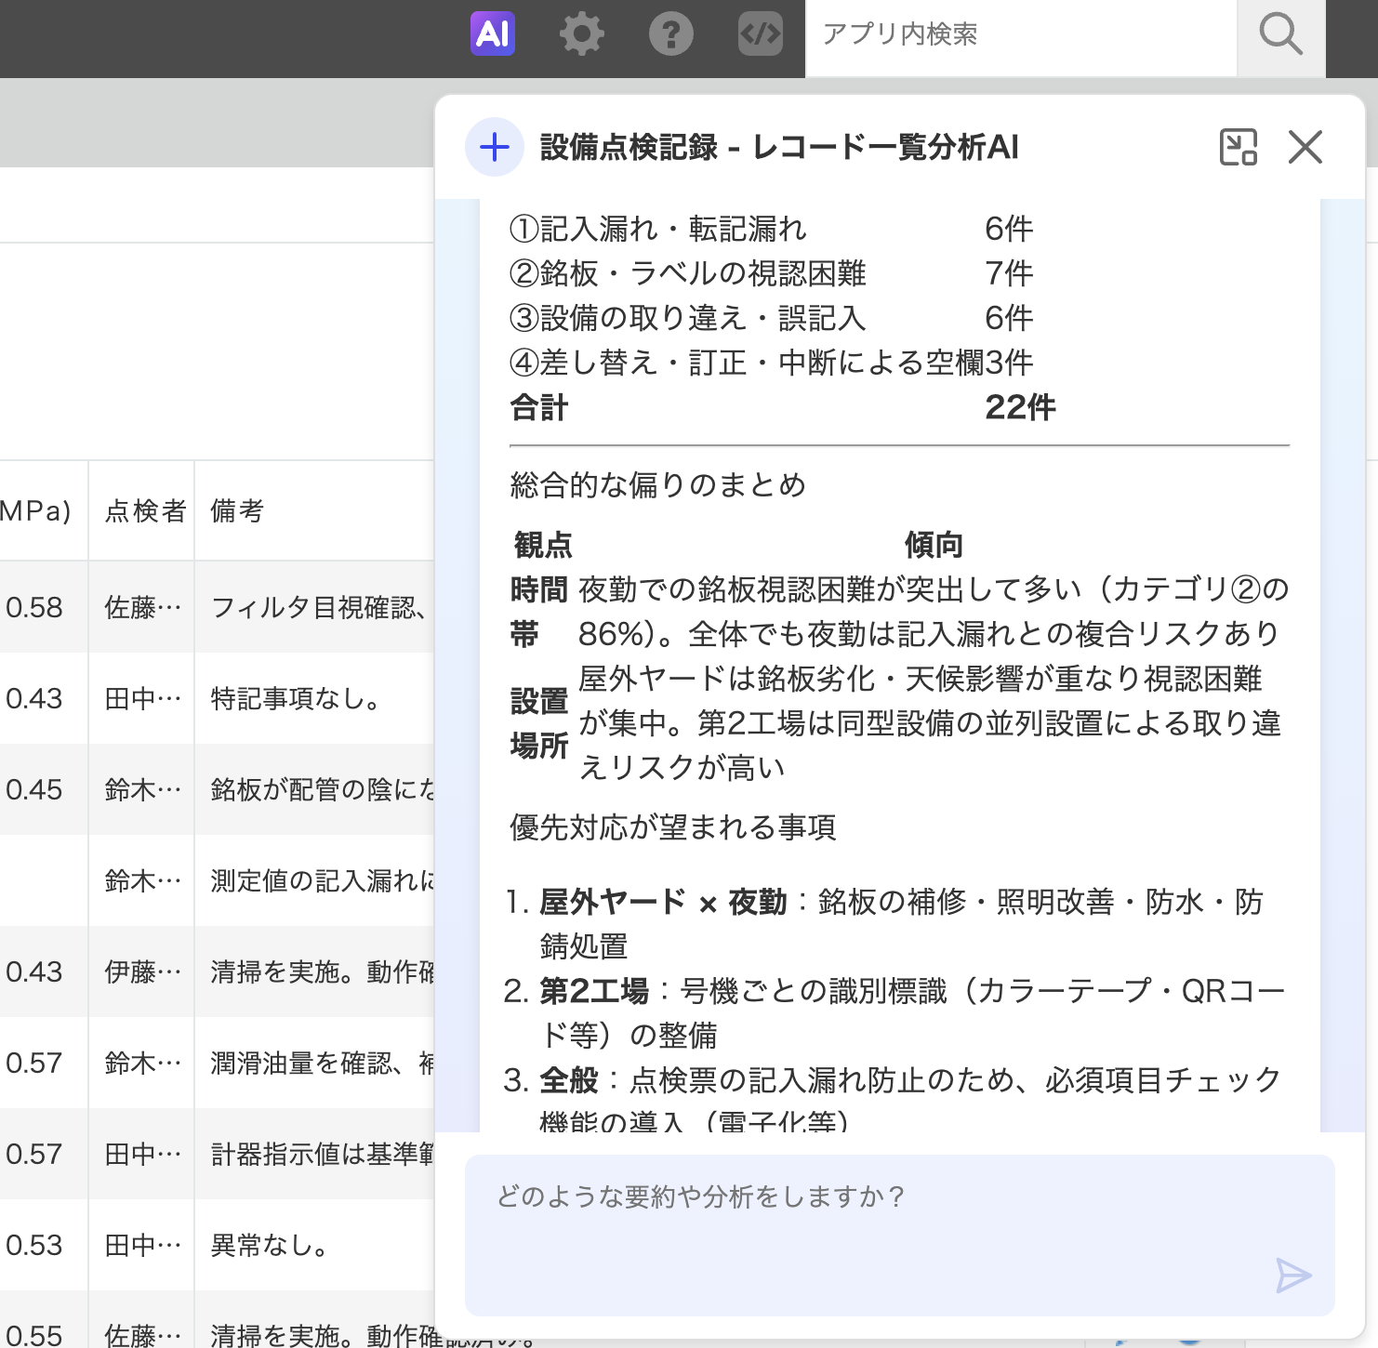Click remark 異常なし。
Viewport: 1378px width, 1348px height.
[270, 1246]
